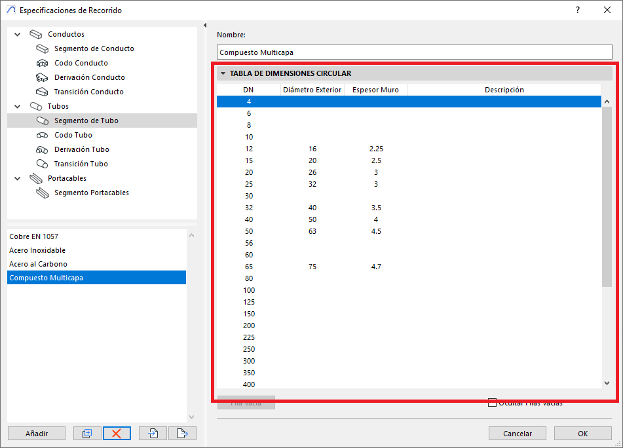Select Codo Conducto in the tree

coord(81,63)
